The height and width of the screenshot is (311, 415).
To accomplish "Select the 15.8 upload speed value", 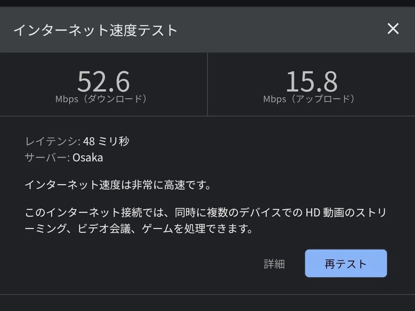I will tap(312, 81).
